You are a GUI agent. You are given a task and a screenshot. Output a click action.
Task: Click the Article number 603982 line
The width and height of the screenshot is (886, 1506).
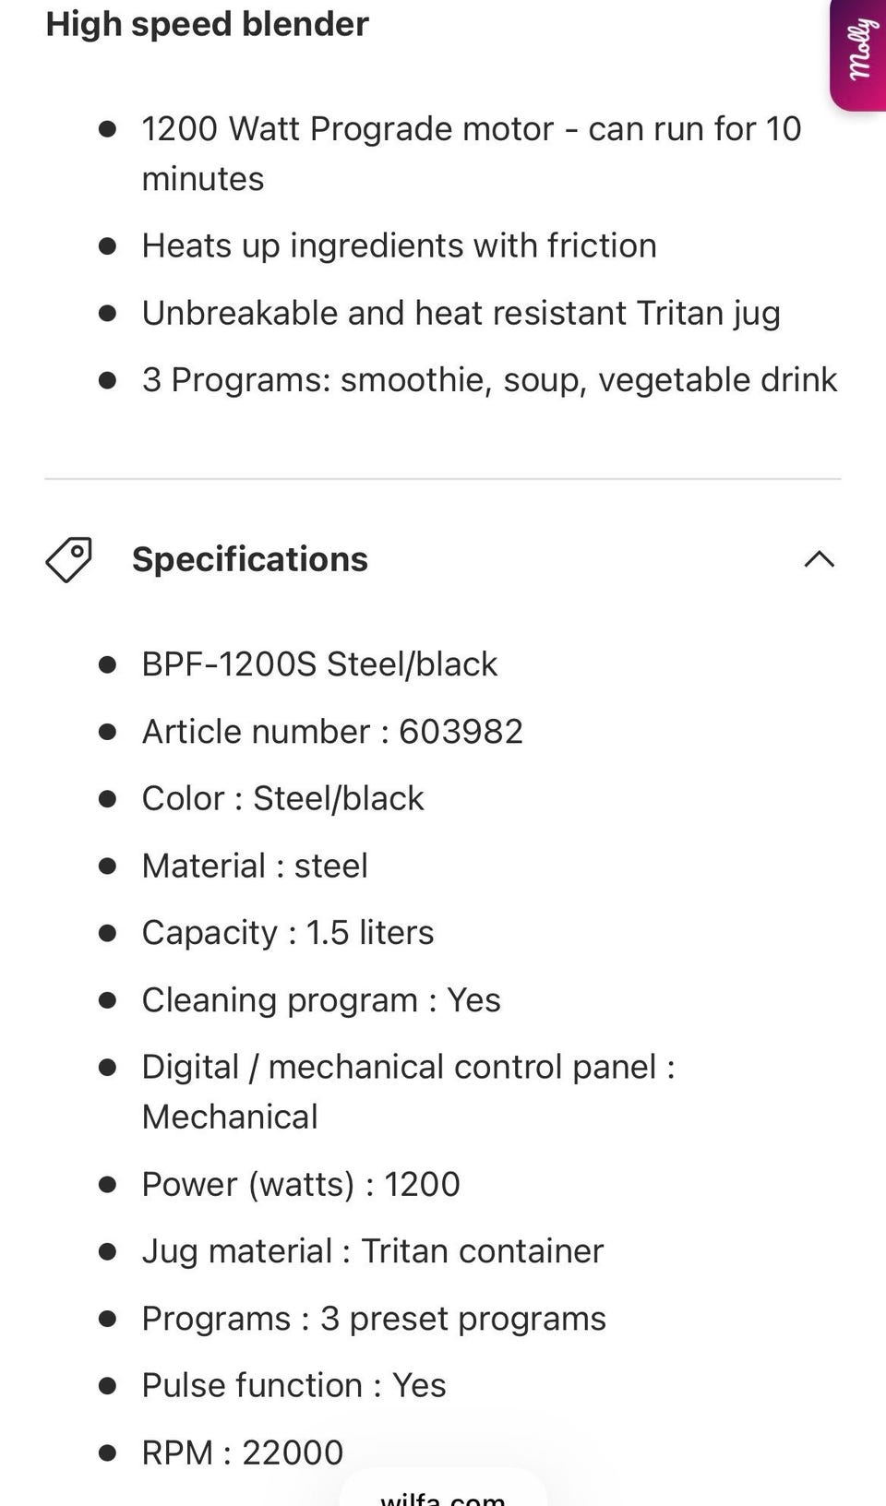pos(332,732)
